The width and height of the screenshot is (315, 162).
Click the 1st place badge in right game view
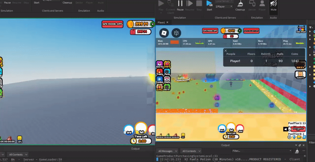coord(231,127)
